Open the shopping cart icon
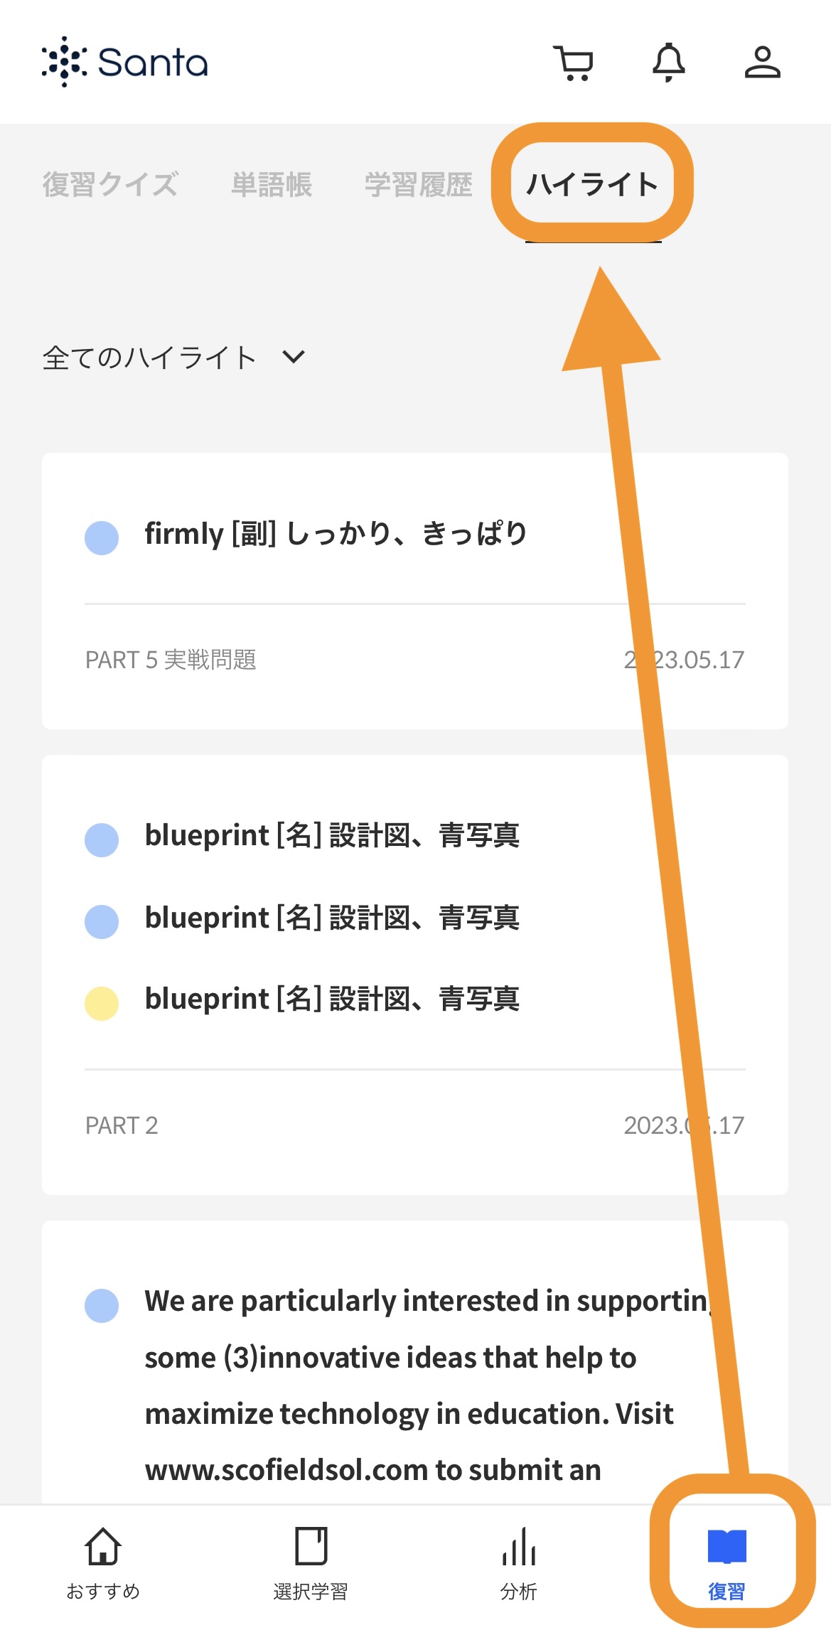The image size is (831, 1630). pyautogui.click(x=573, y=63)
